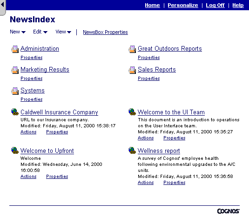Click the Systems NewsBox folder icon
Image resolution: width=249 pixels, height=223 pixels.
coord(15,91)
